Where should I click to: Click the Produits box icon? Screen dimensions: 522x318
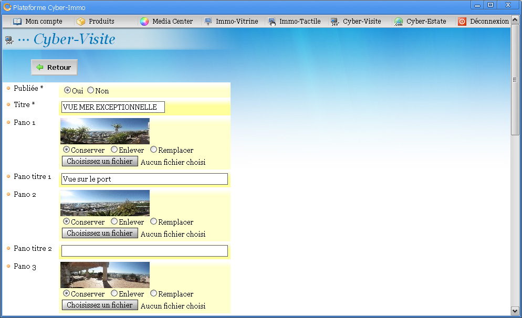tap(81, 22)
